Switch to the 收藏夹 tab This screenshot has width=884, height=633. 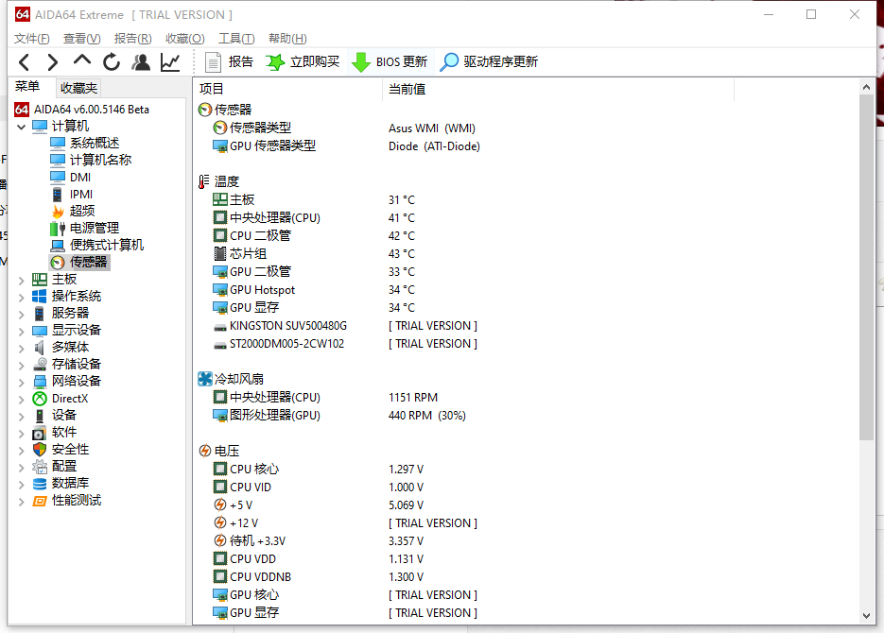pos(78,88)
